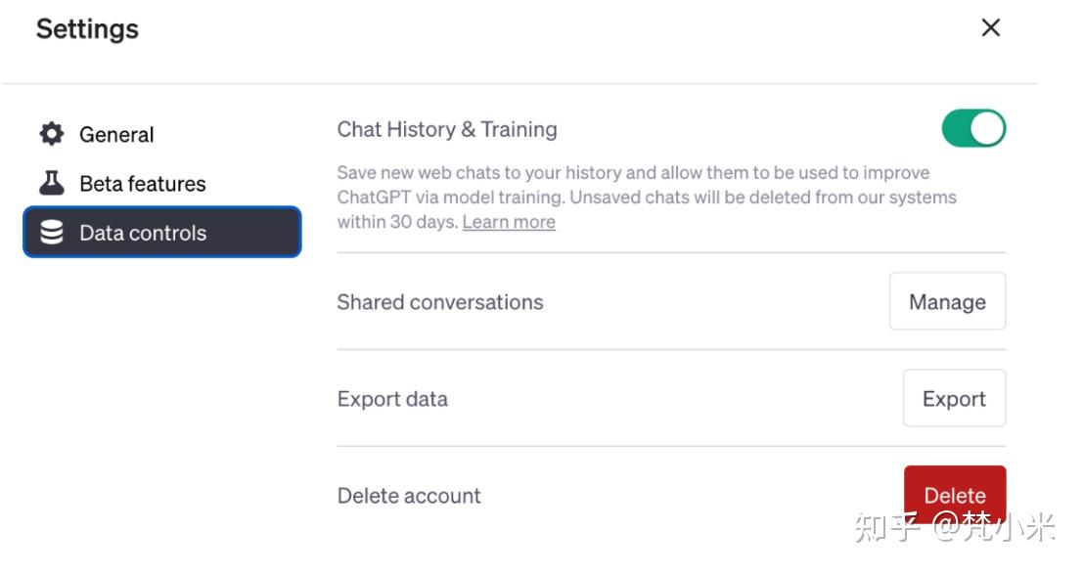This screenshot has height=574, width=1084.
Task: Click the General settings gear icon
Action: click(x=52, y=134)
